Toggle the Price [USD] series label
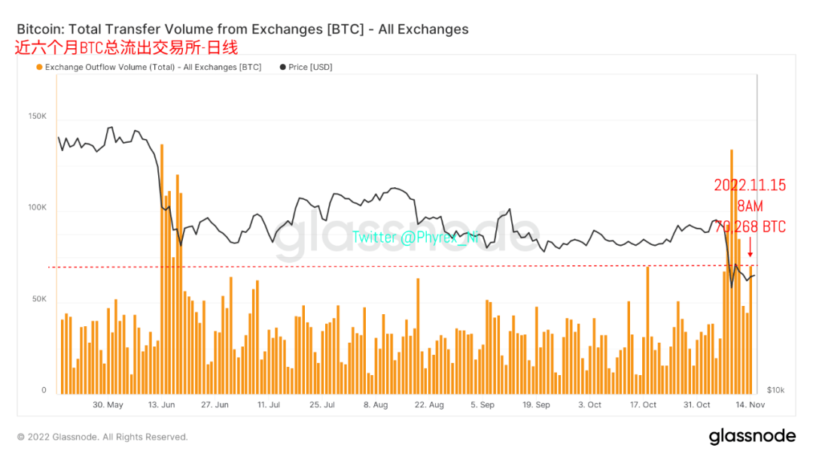 310,67
